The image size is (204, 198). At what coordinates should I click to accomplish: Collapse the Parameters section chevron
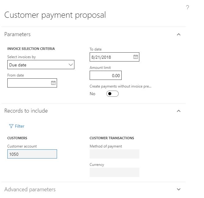click(x=179, y=35)
